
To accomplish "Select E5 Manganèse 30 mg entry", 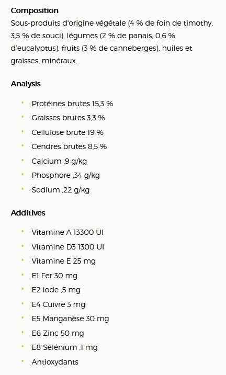I will click(x=70, y=319).
